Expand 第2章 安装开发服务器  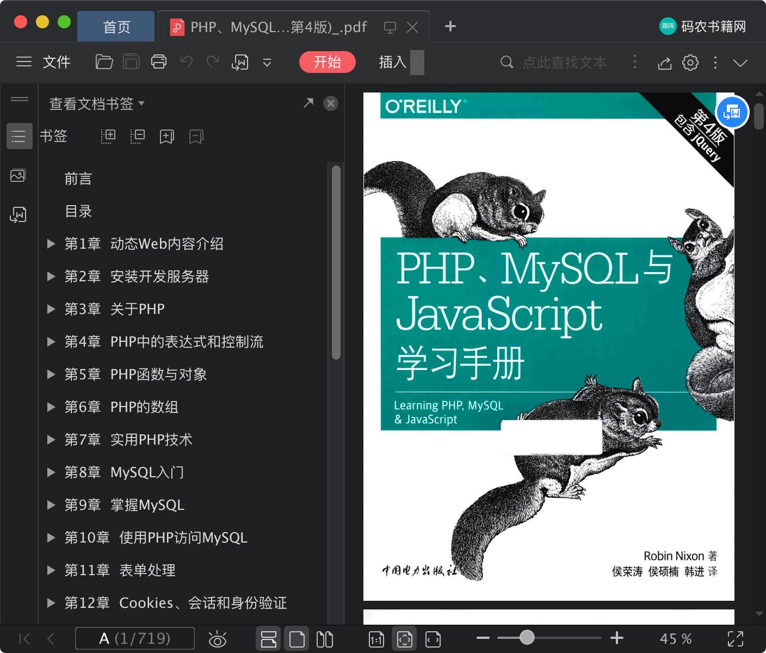(51, 276)
